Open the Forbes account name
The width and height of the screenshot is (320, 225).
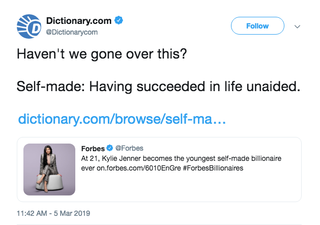tap(93, 149)
